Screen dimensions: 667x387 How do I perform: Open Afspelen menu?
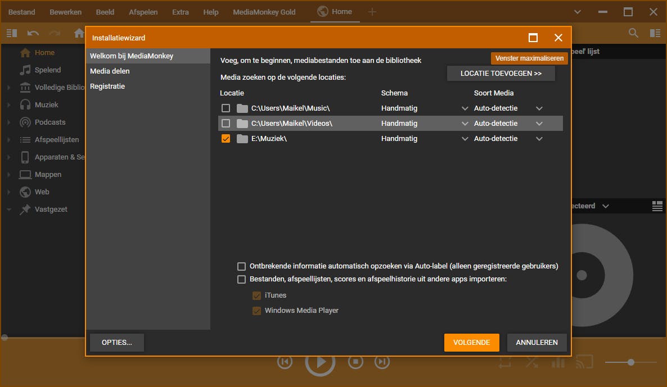pos(143,12)
